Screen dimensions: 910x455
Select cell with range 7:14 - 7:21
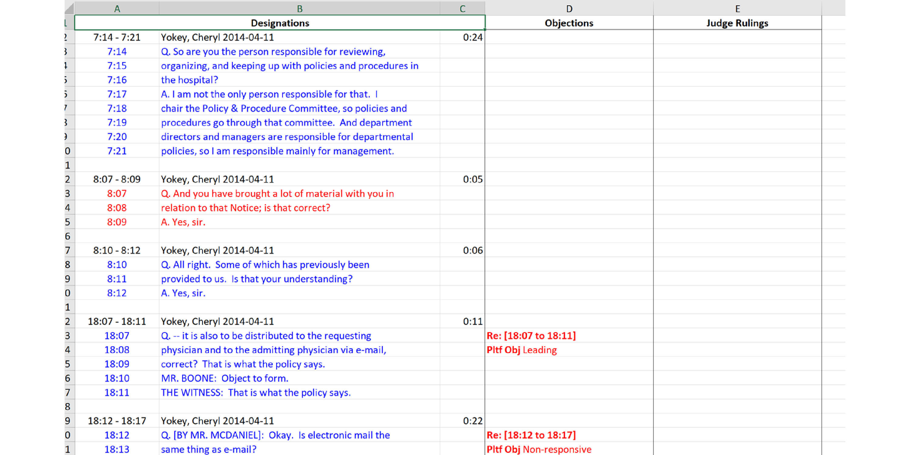tap(117, 37)
